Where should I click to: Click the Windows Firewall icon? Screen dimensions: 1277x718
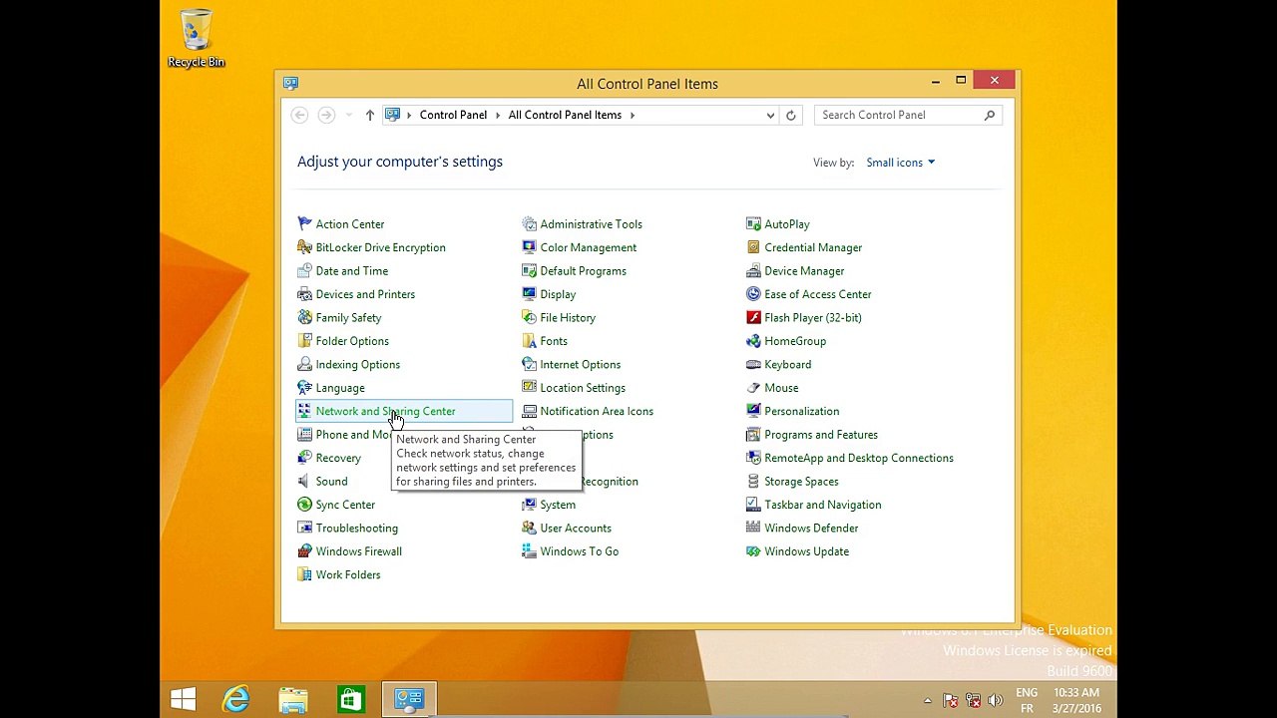click(x=304, y=551)
